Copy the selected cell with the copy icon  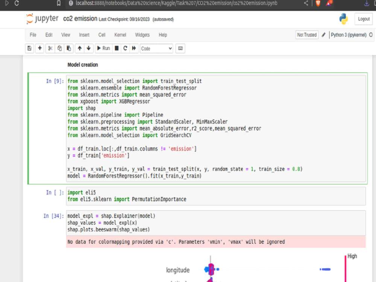[x=59, y=48]
